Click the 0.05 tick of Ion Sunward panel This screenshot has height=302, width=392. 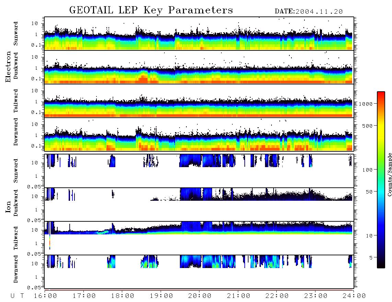[34, 186]
